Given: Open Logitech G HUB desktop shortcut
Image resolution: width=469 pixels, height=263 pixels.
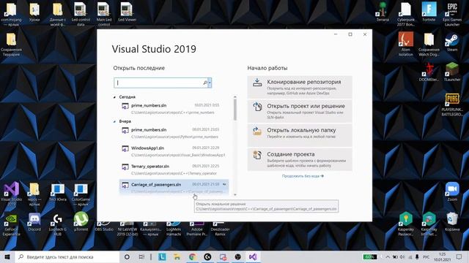Looking at the screenshot, I should point(58,224).
